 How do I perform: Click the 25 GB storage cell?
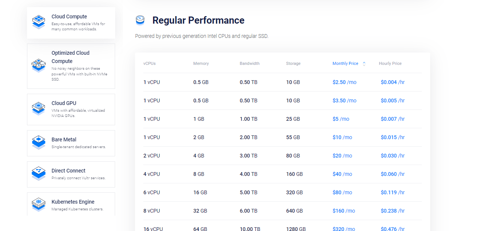[x=293, y=119]
